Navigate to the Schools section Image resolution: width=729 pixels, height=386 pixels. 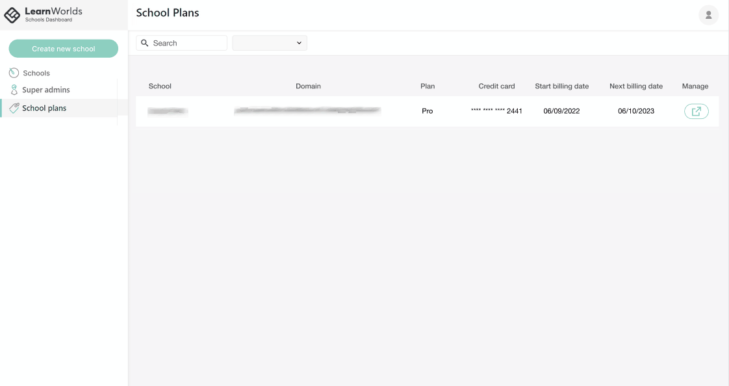(x=36, y=73)
